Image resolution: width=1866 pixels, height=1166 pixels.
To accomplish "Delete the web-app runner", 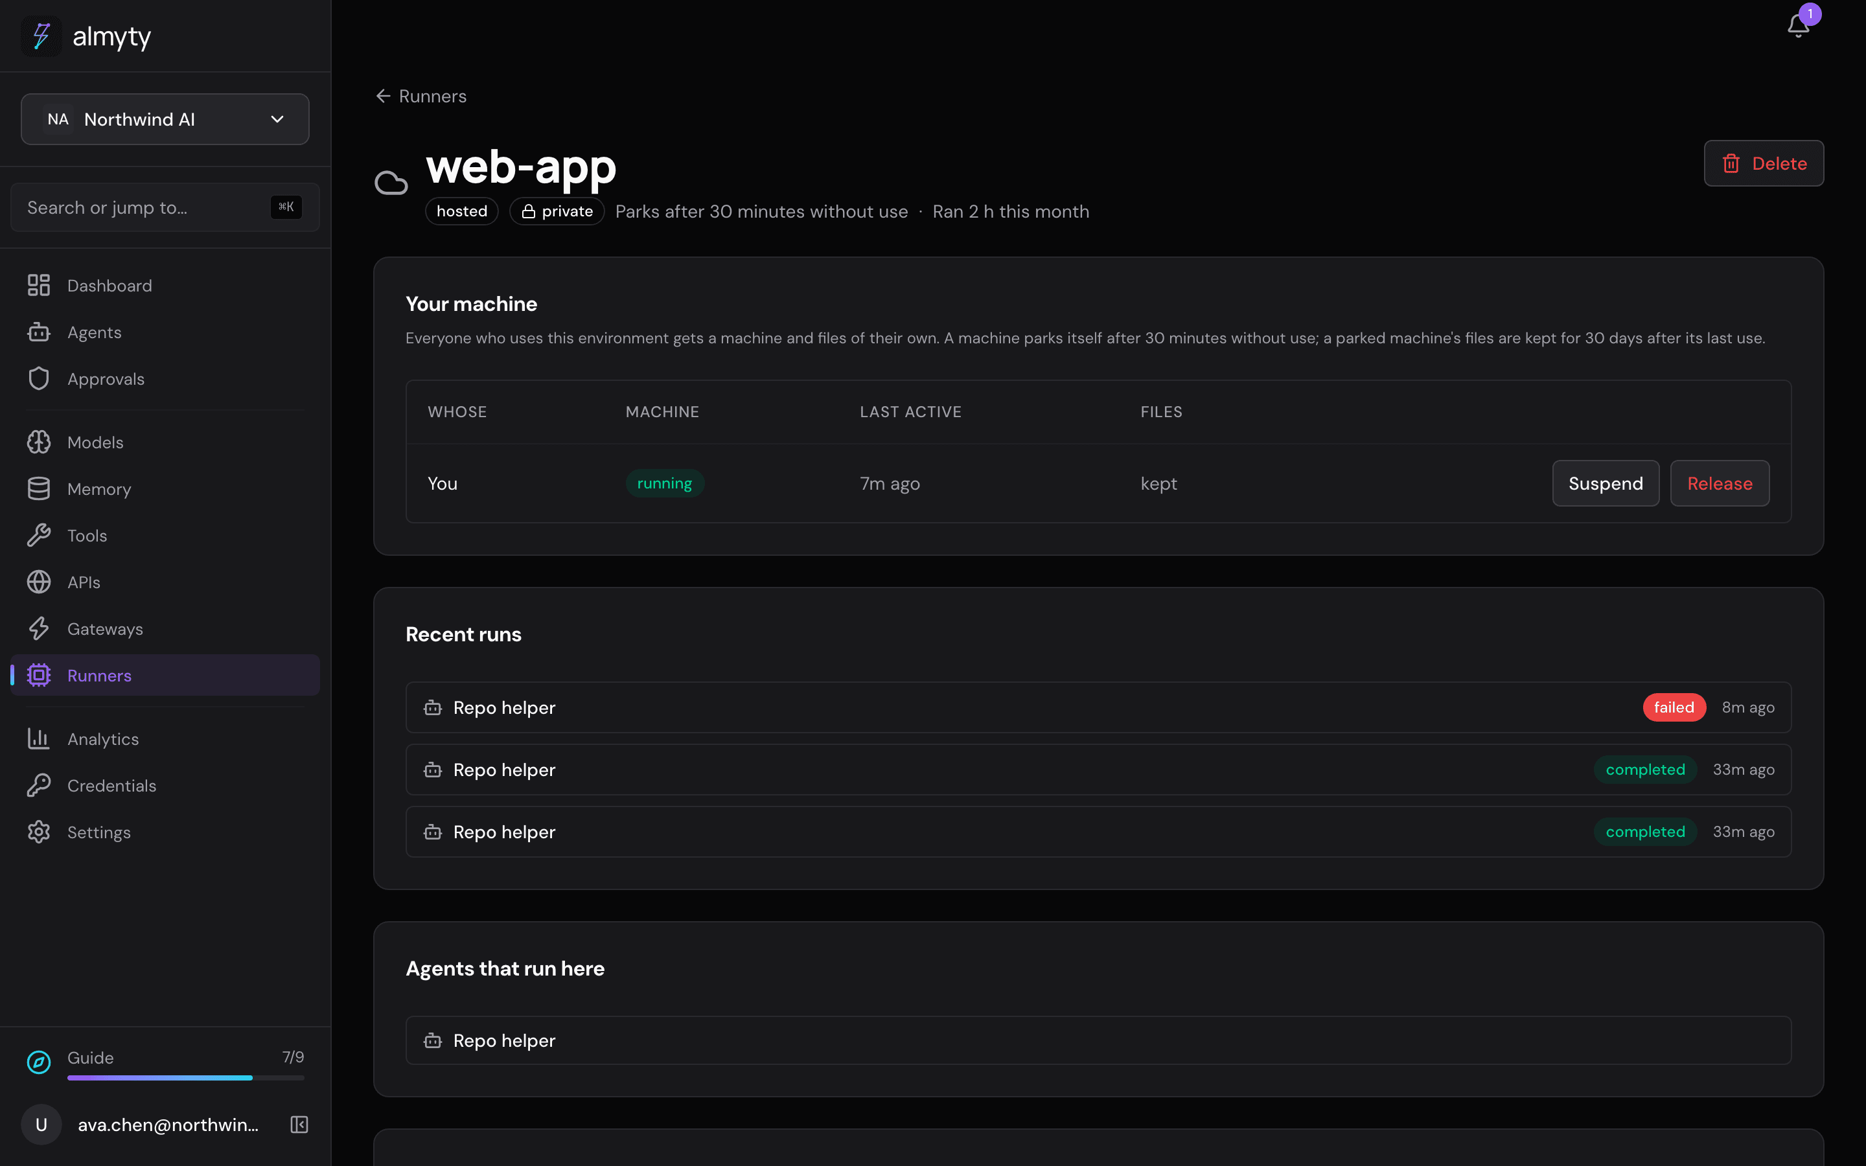I will 1764,163.
